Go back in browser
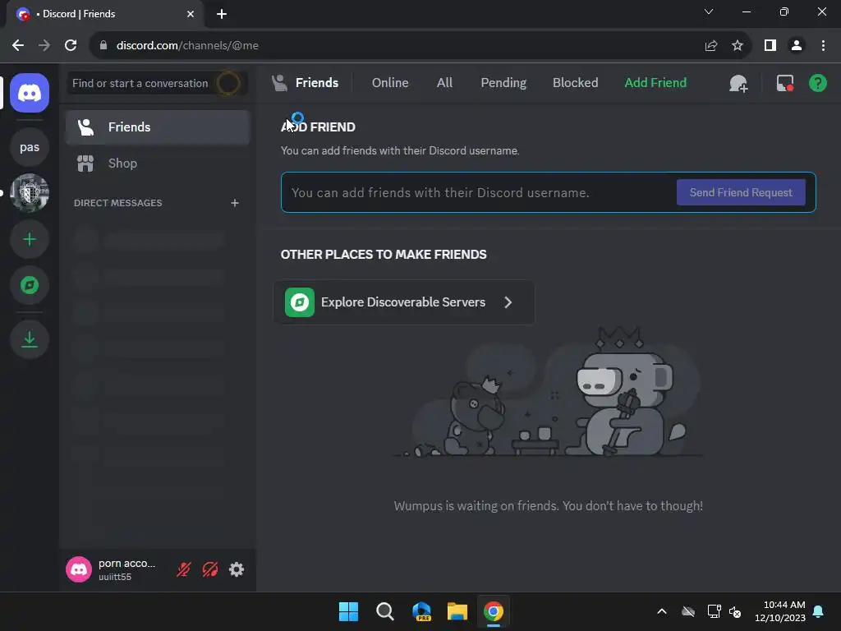Viewport: 841px width, 631px height. (18, 46)
